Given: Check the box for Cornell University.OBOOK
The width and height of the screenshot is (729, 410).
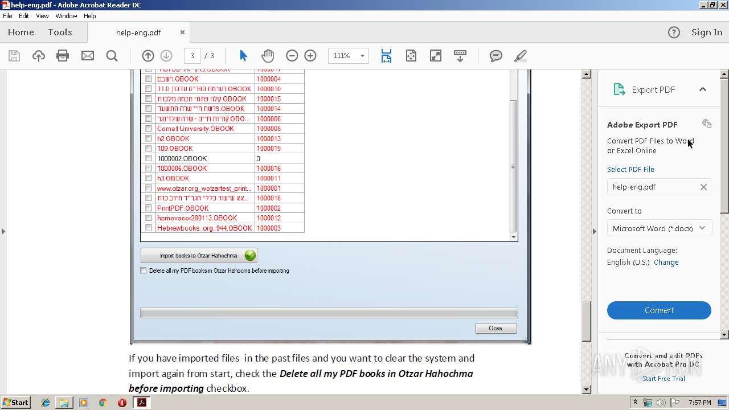Looking at the screenshot, I should [x=148, y=129].
